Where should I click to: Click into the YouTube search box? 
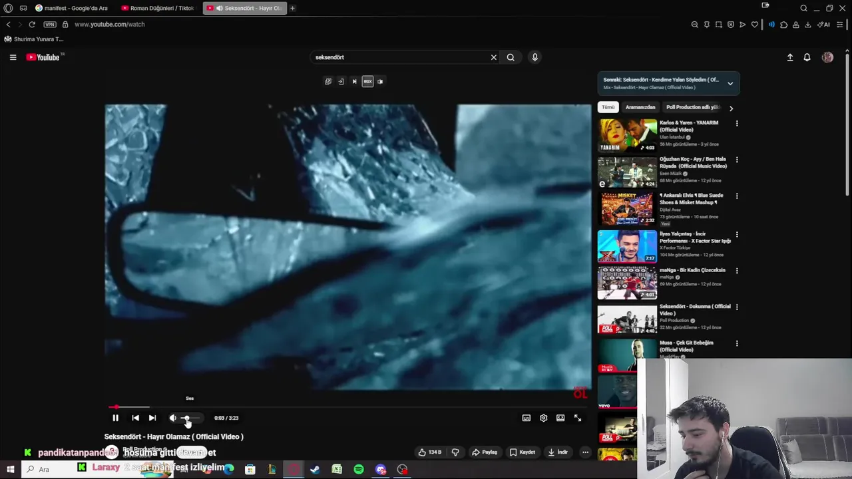pos(399,57)
